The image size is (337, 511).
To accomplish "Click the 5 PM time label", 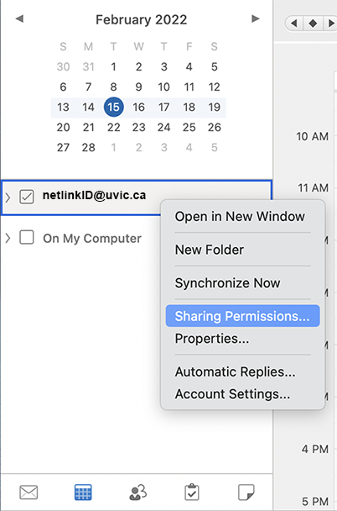I will click(x=315, y=501).
